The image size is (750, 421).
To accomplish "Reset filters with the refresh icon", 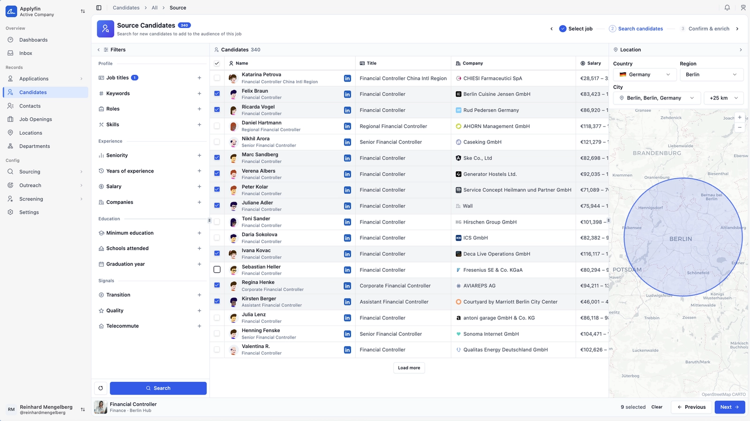I will tap(101, 388).
